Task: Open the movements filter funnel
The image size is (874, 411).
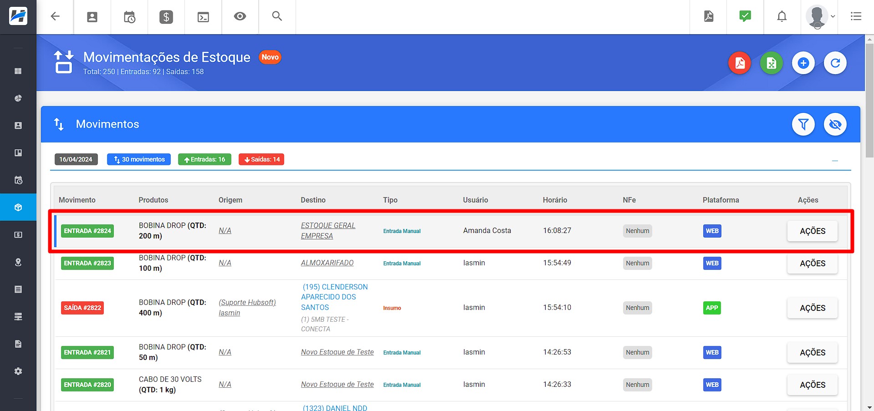Action: pyautogui.click(x=803, y=124)
